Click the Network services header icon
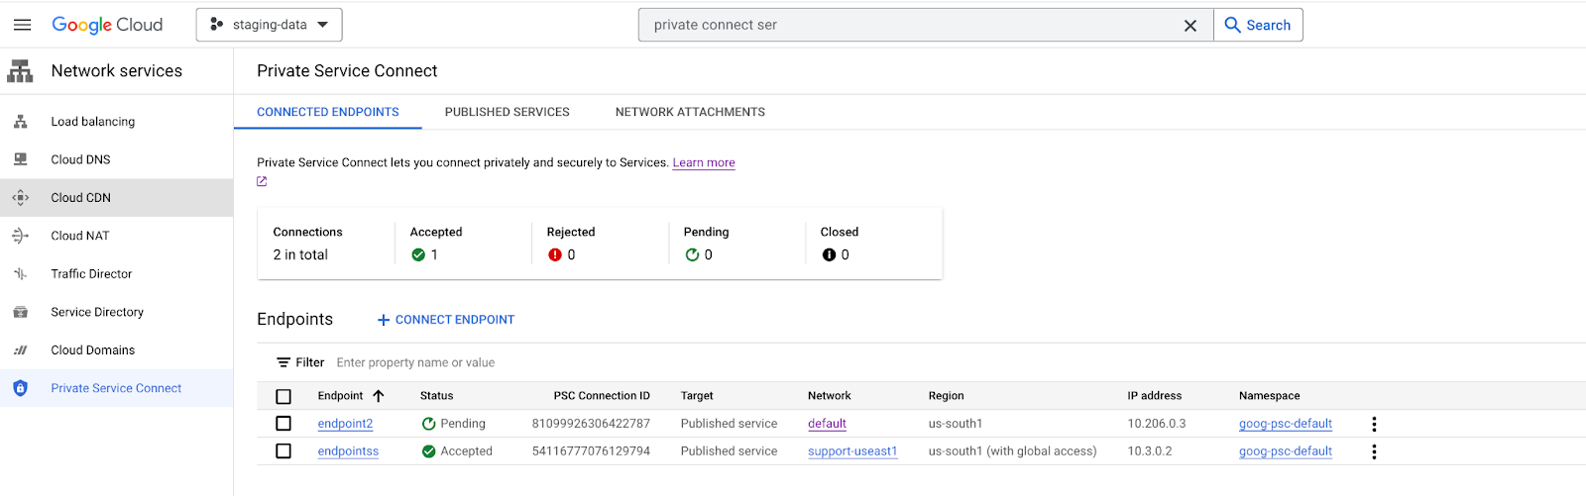The height and width of the screenshot is (496, 1586). tap(20, 71)
